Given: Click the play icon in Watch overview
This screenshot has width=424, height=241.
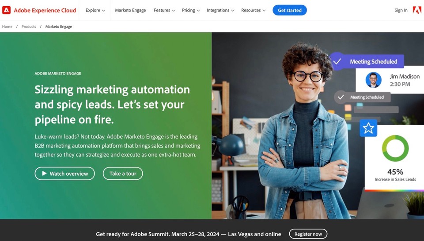Looking at the screenshot, I should click(x=44, y=174).
